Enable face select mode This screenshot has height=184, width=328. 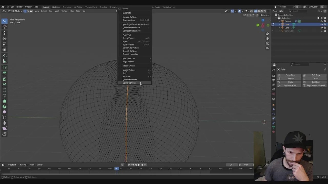tap(31, 11)
